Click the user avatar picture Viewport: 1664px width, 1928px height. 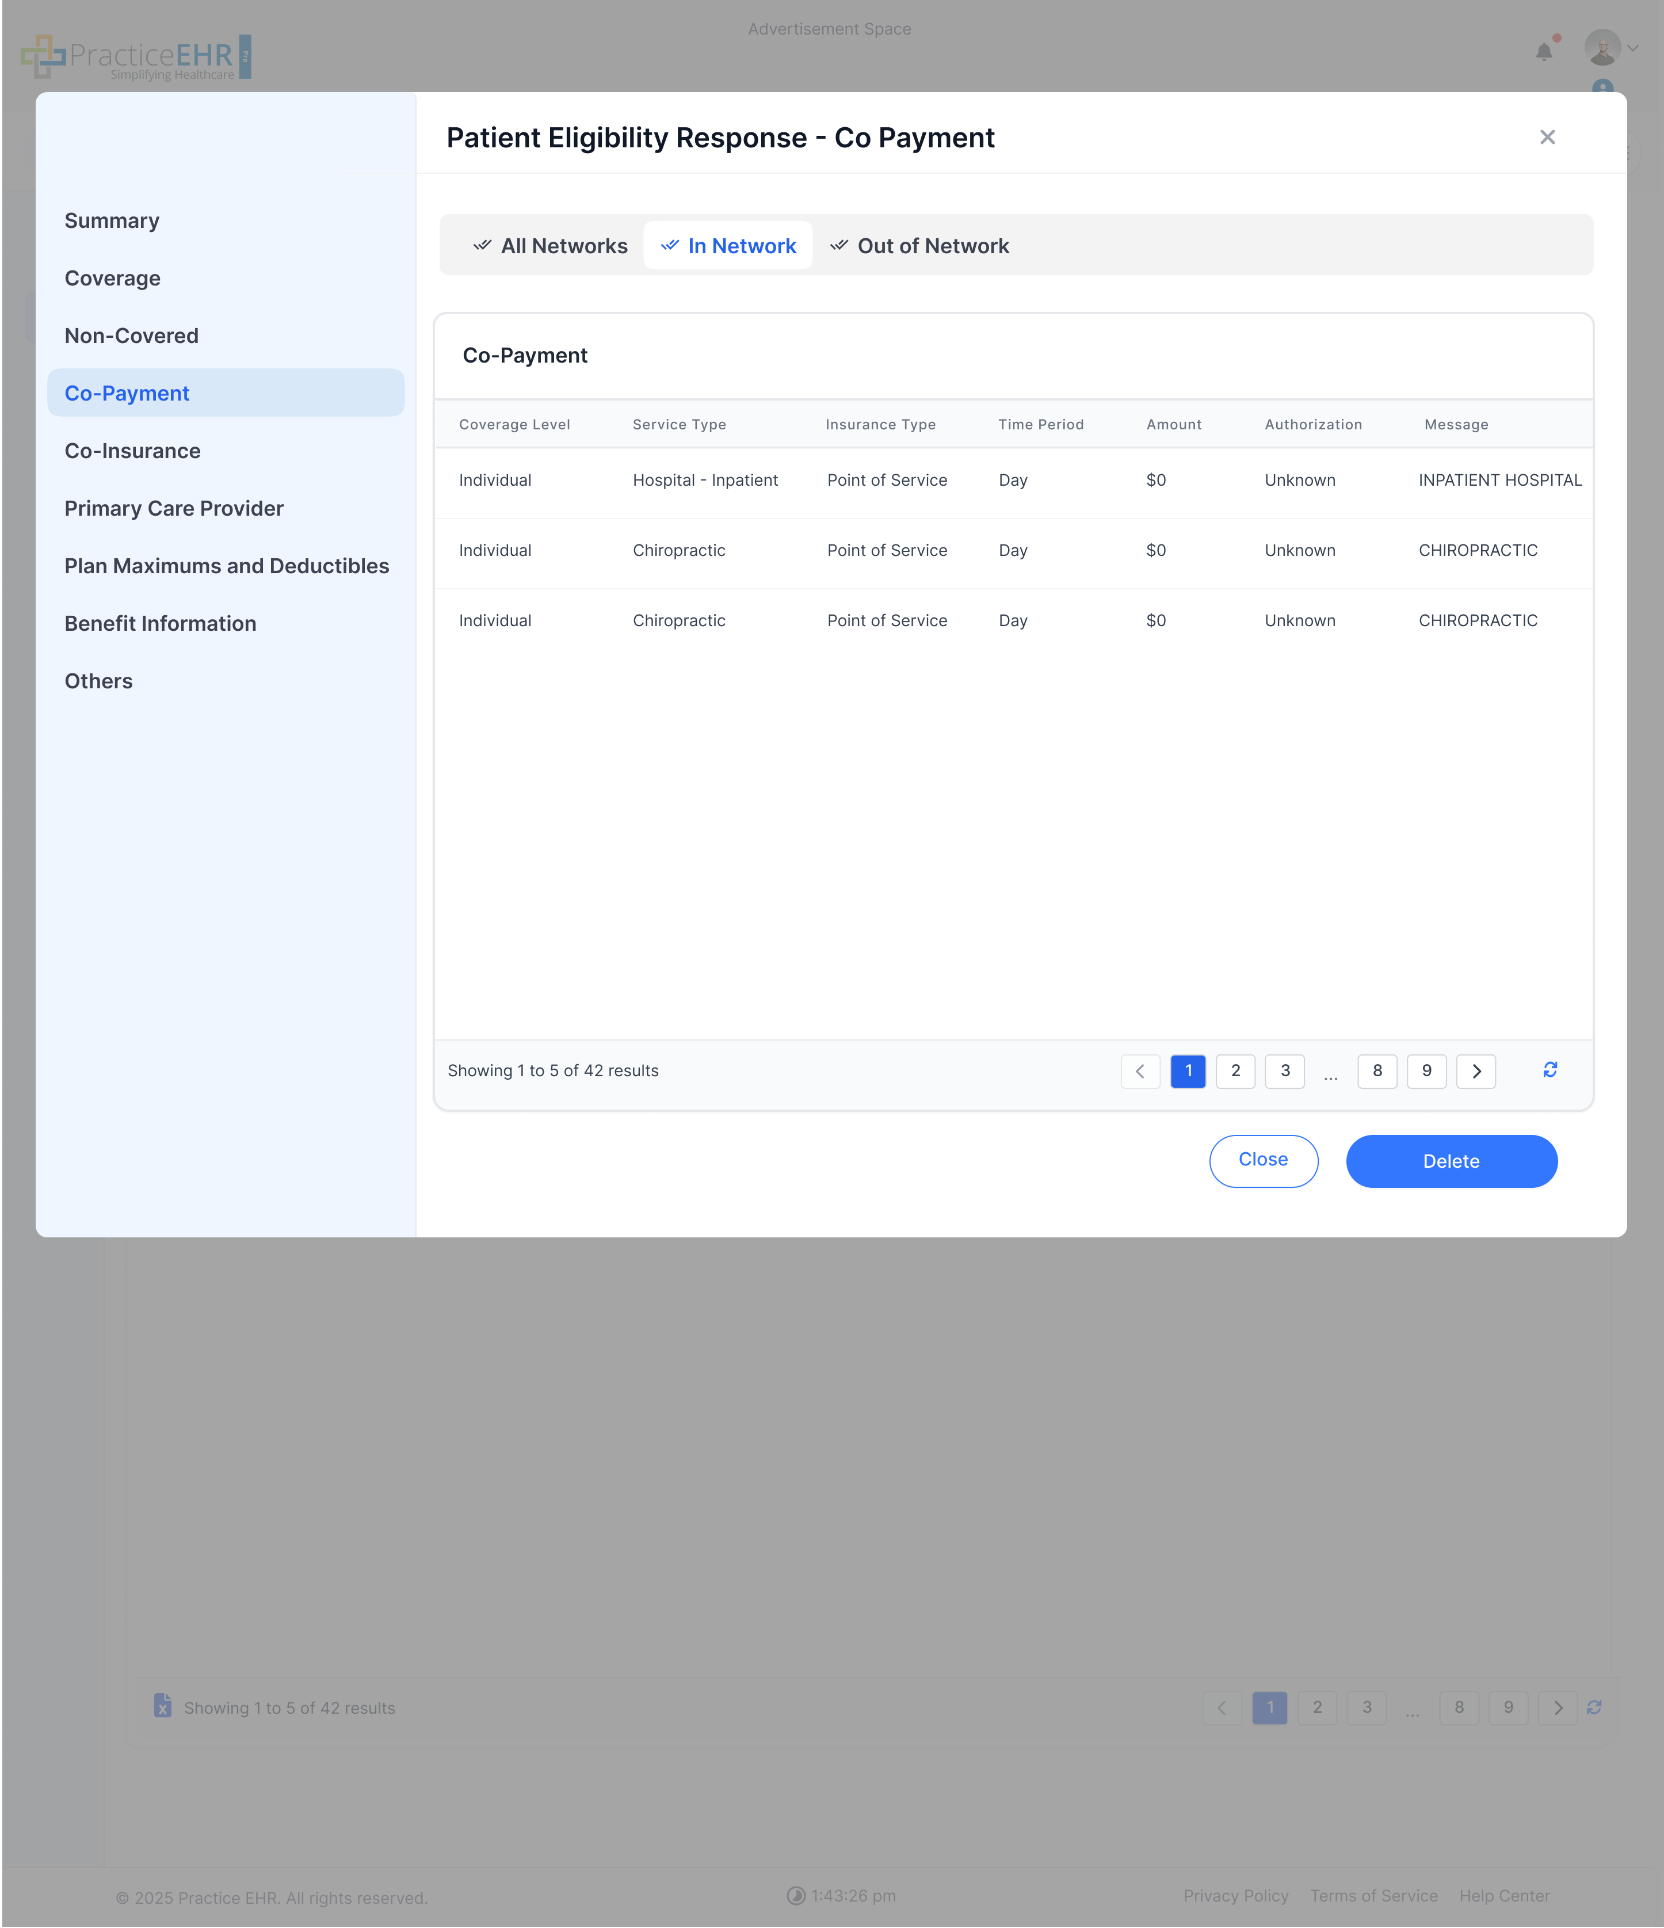pyautogui.click(x=1602, y=47)
